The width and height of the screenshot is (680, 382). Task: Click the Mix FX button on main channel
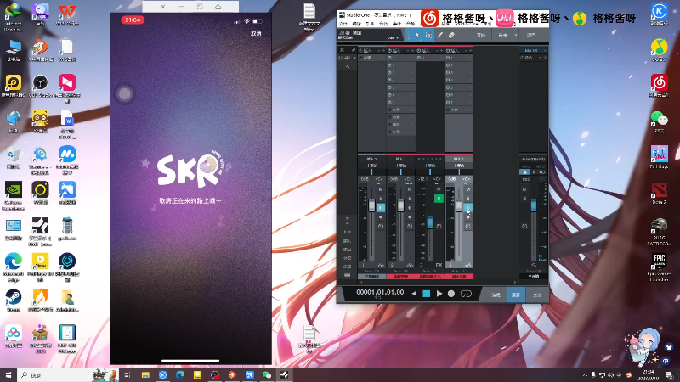[534, 51]
